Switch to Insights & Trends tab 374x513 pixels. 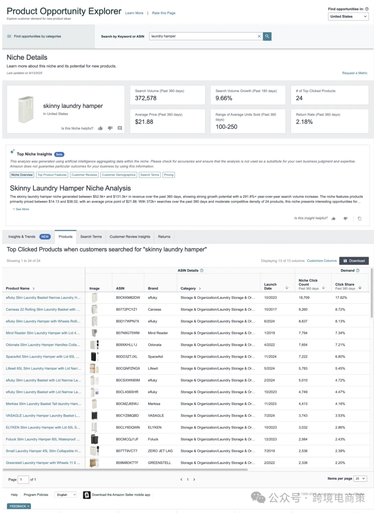pos(29,237)
